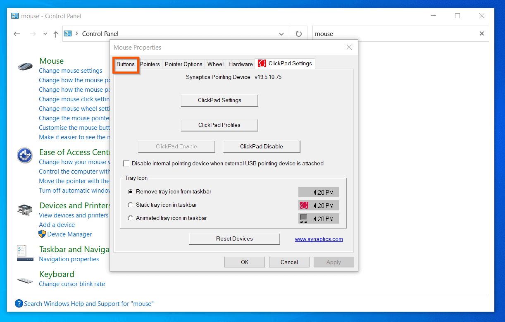Select Animated tray icon in taskbar
505x322 pixels.
130,218
